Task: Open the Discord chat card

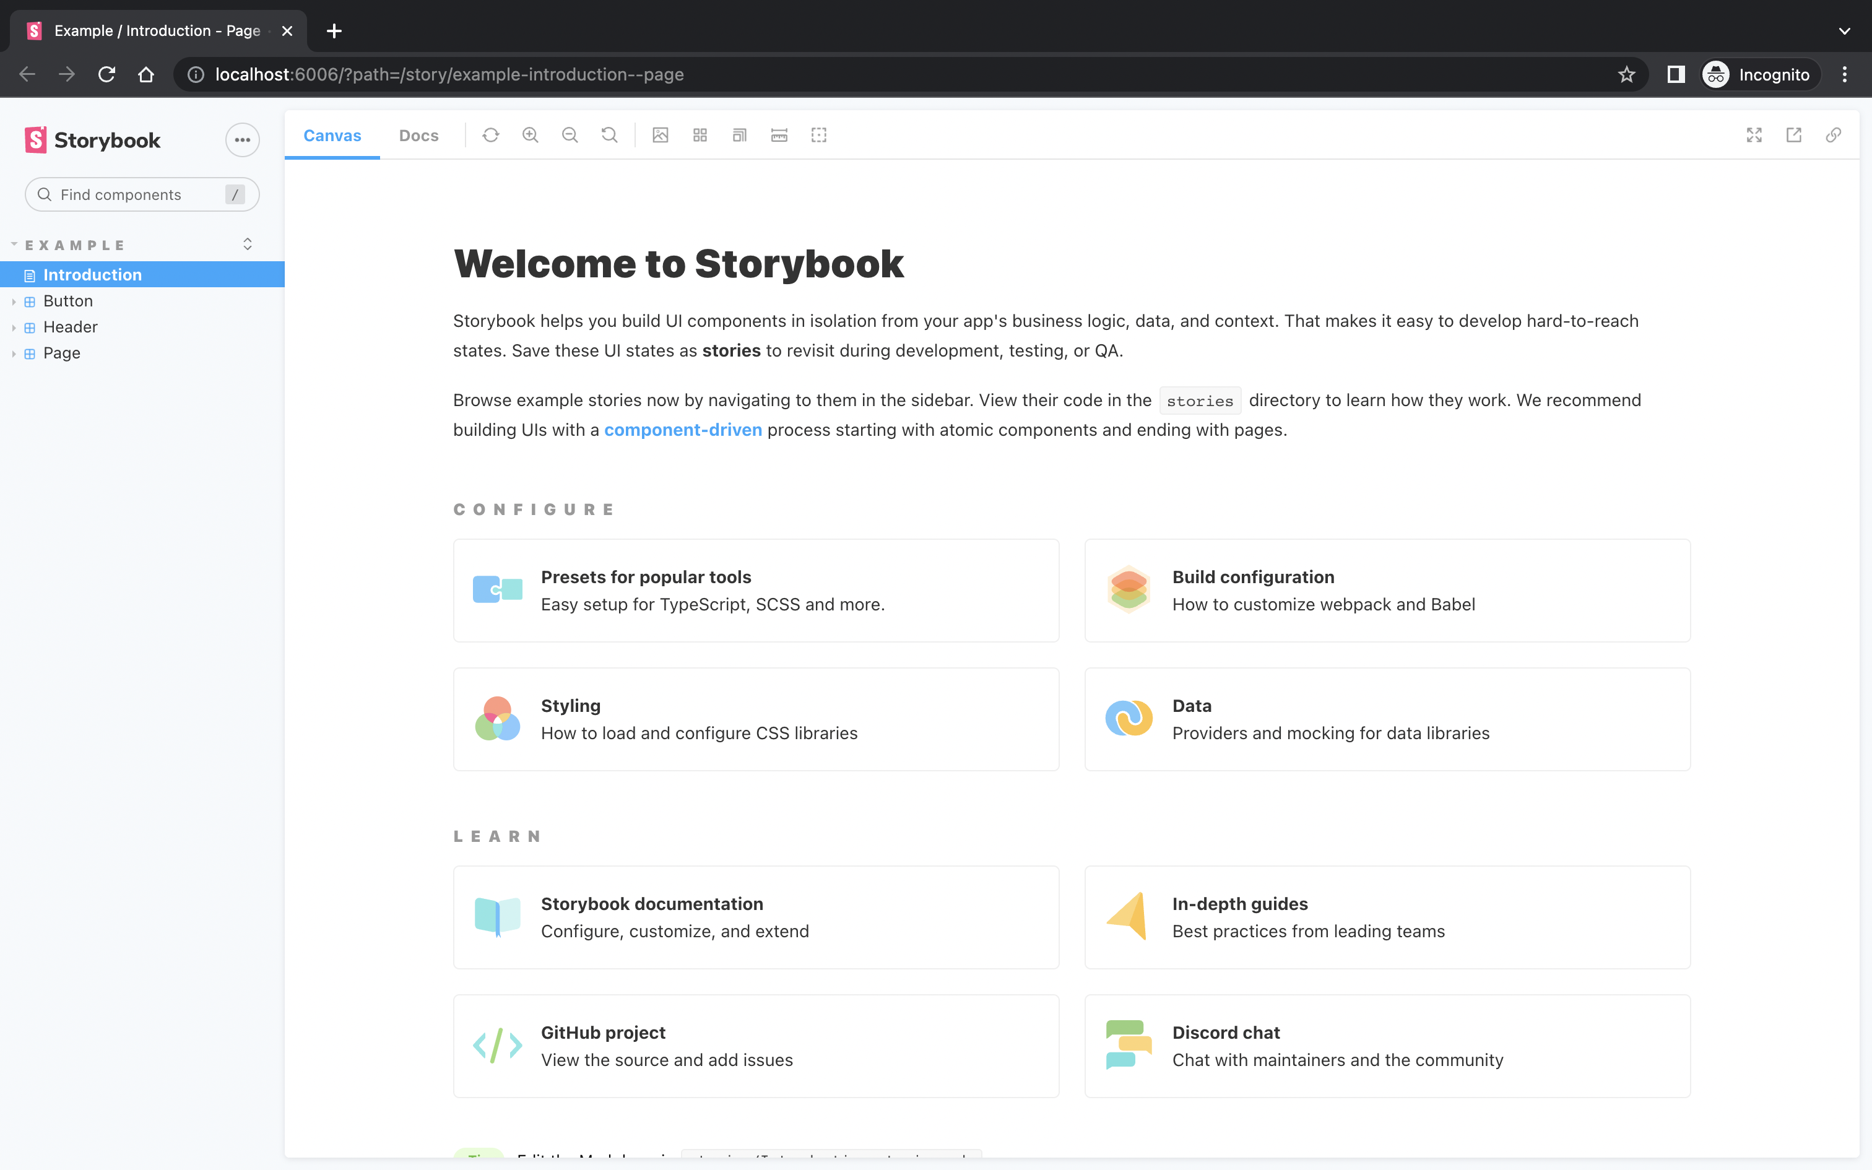Action: click(1387, 1046)
